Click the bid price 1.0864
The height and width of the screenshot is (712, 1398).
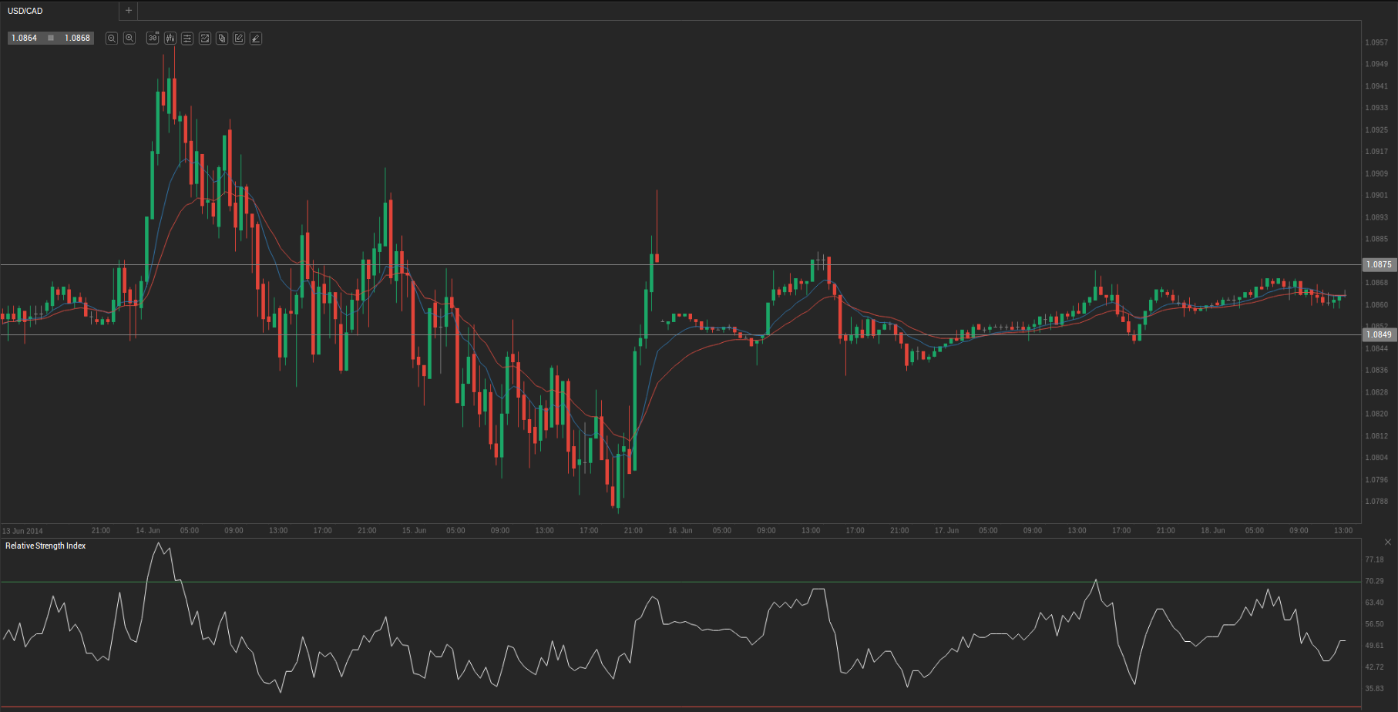point(24,38)
